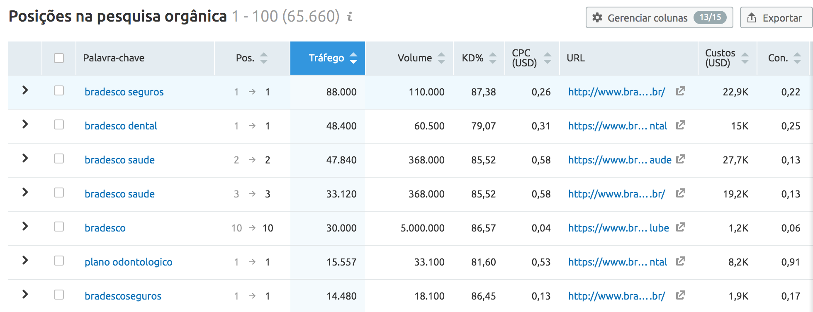
Task: Open URL link in plano odontologico row
Action: pos(618,262)
